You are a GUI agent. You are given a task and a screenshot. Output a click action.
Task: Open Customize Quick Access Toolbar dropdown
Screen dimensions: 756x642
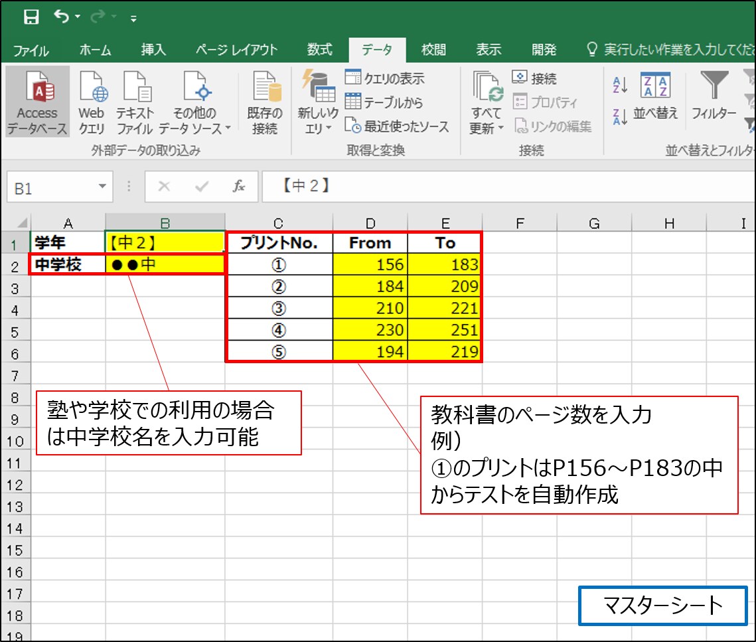[x=133, y=19]
